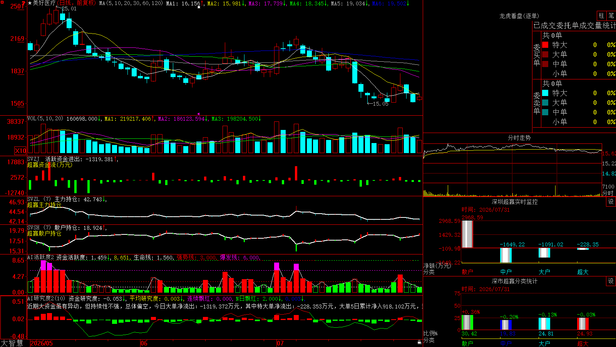Image resolution: width=616 pixels, height=347 pixels.
Task: Click the X10 scale indicator in volume panel
Action: tap(20, 151)
